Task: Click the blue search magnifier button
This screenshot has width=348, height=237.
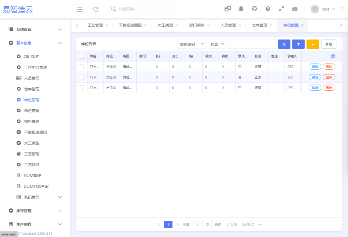Action: pyautogui.click(x=284, y=44)
